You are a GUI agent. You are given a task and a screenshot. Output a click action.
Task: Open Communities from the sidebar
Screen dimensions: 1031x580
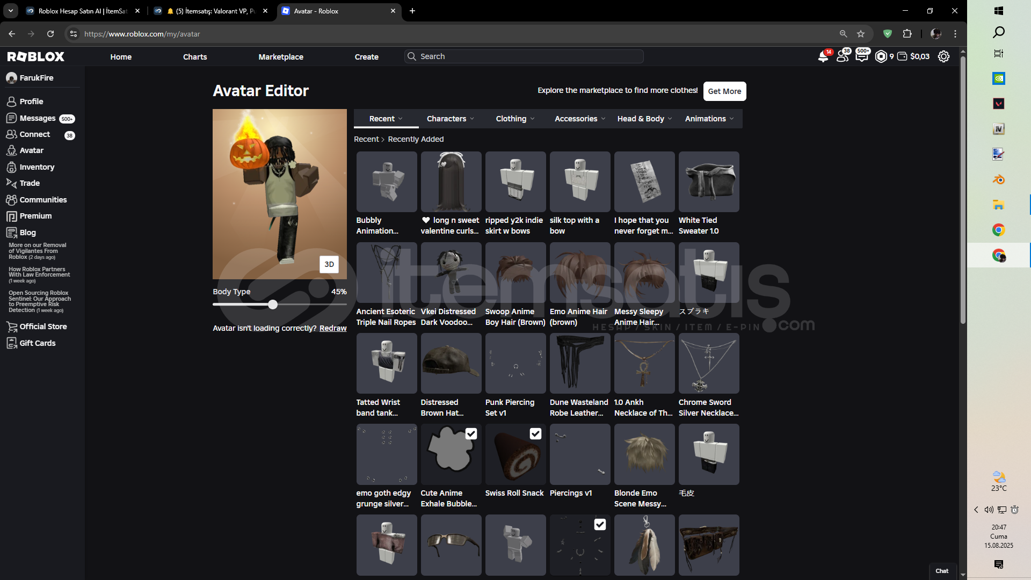43,200
